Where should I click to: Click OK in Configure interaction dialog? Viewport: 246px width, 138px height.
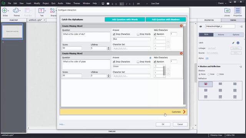[163, 124]
